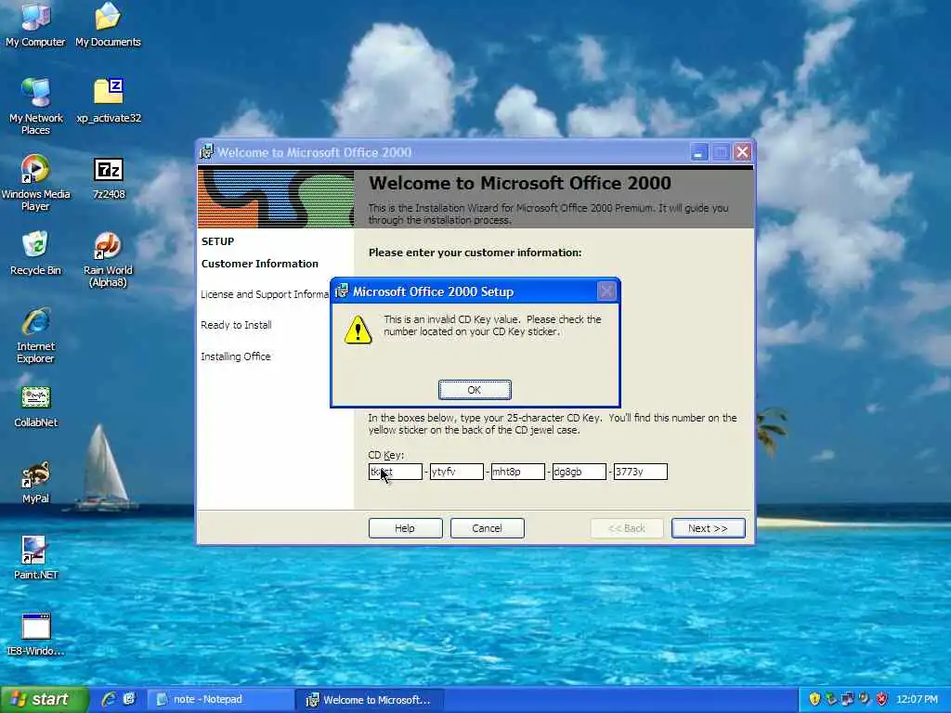Click the network computers tray icon

coord(848,699)
